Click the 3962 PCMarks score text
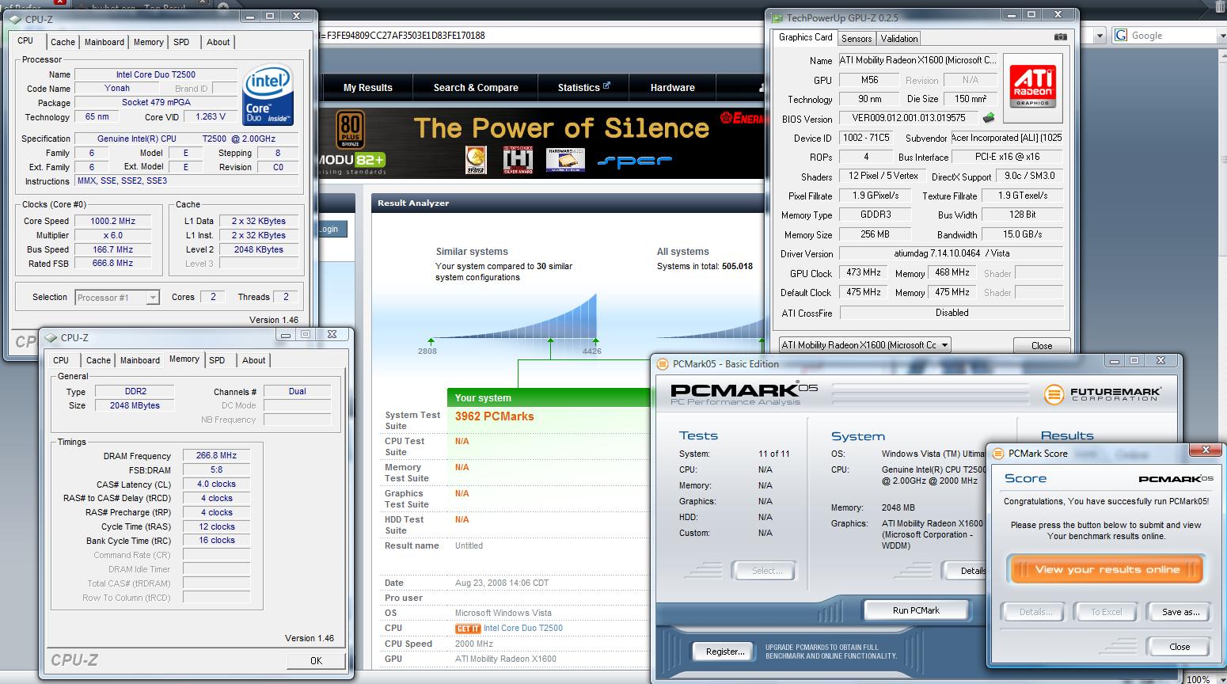Screen dimensions: 1227x684 pos(494,416)
